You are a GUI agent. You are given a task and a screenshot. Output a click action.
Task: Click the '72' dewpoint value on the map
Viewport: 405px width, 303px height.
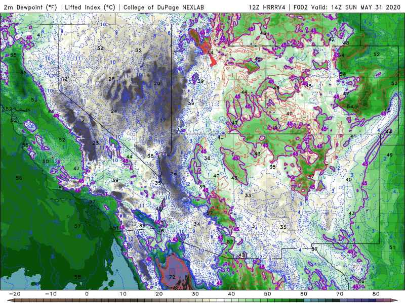tap(172, 277)
